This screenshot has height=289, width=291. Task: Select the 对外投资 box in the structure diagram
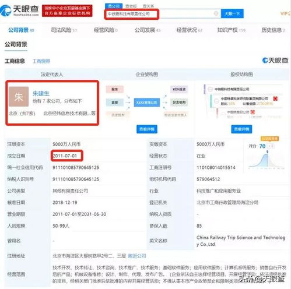point(179,89)
